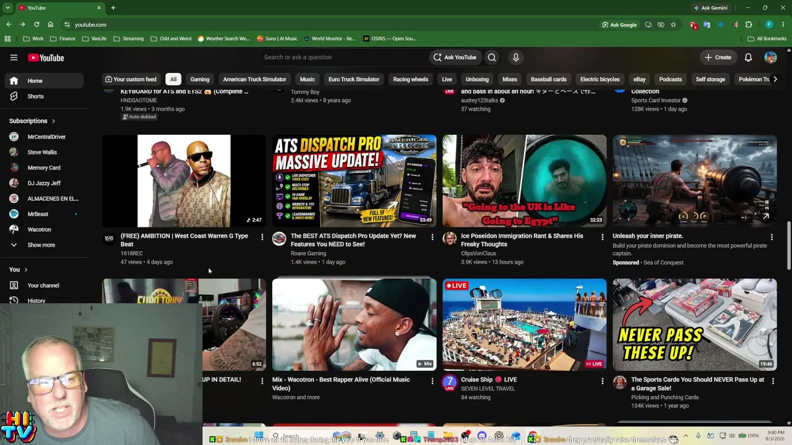Image resolution: width=792 pixels, height=445 pixels.
Task: Click the browser address bar
Action: coord(334,25)
